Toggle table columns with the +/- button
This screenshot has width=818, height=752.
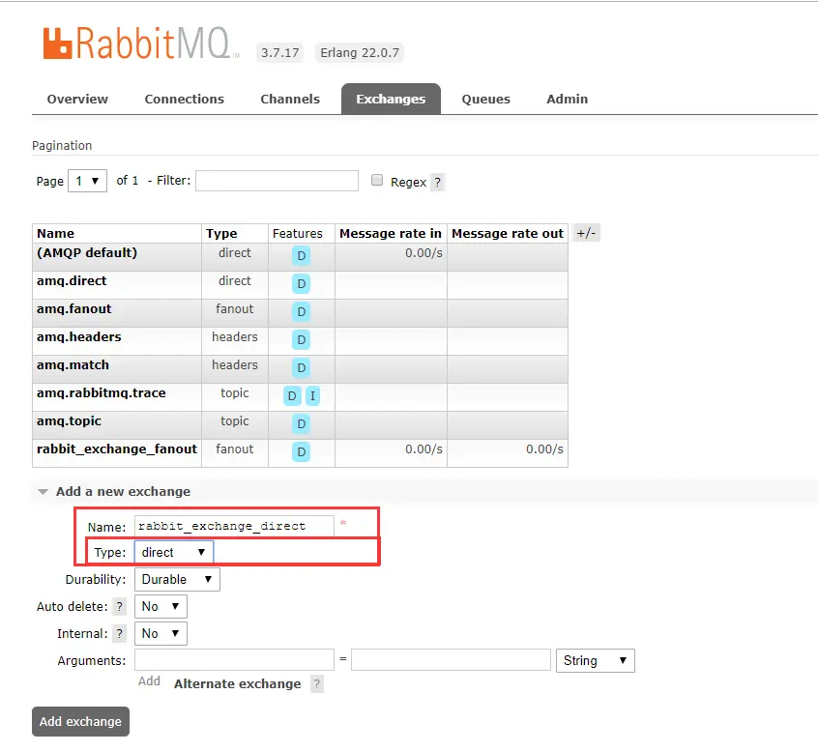586,233
